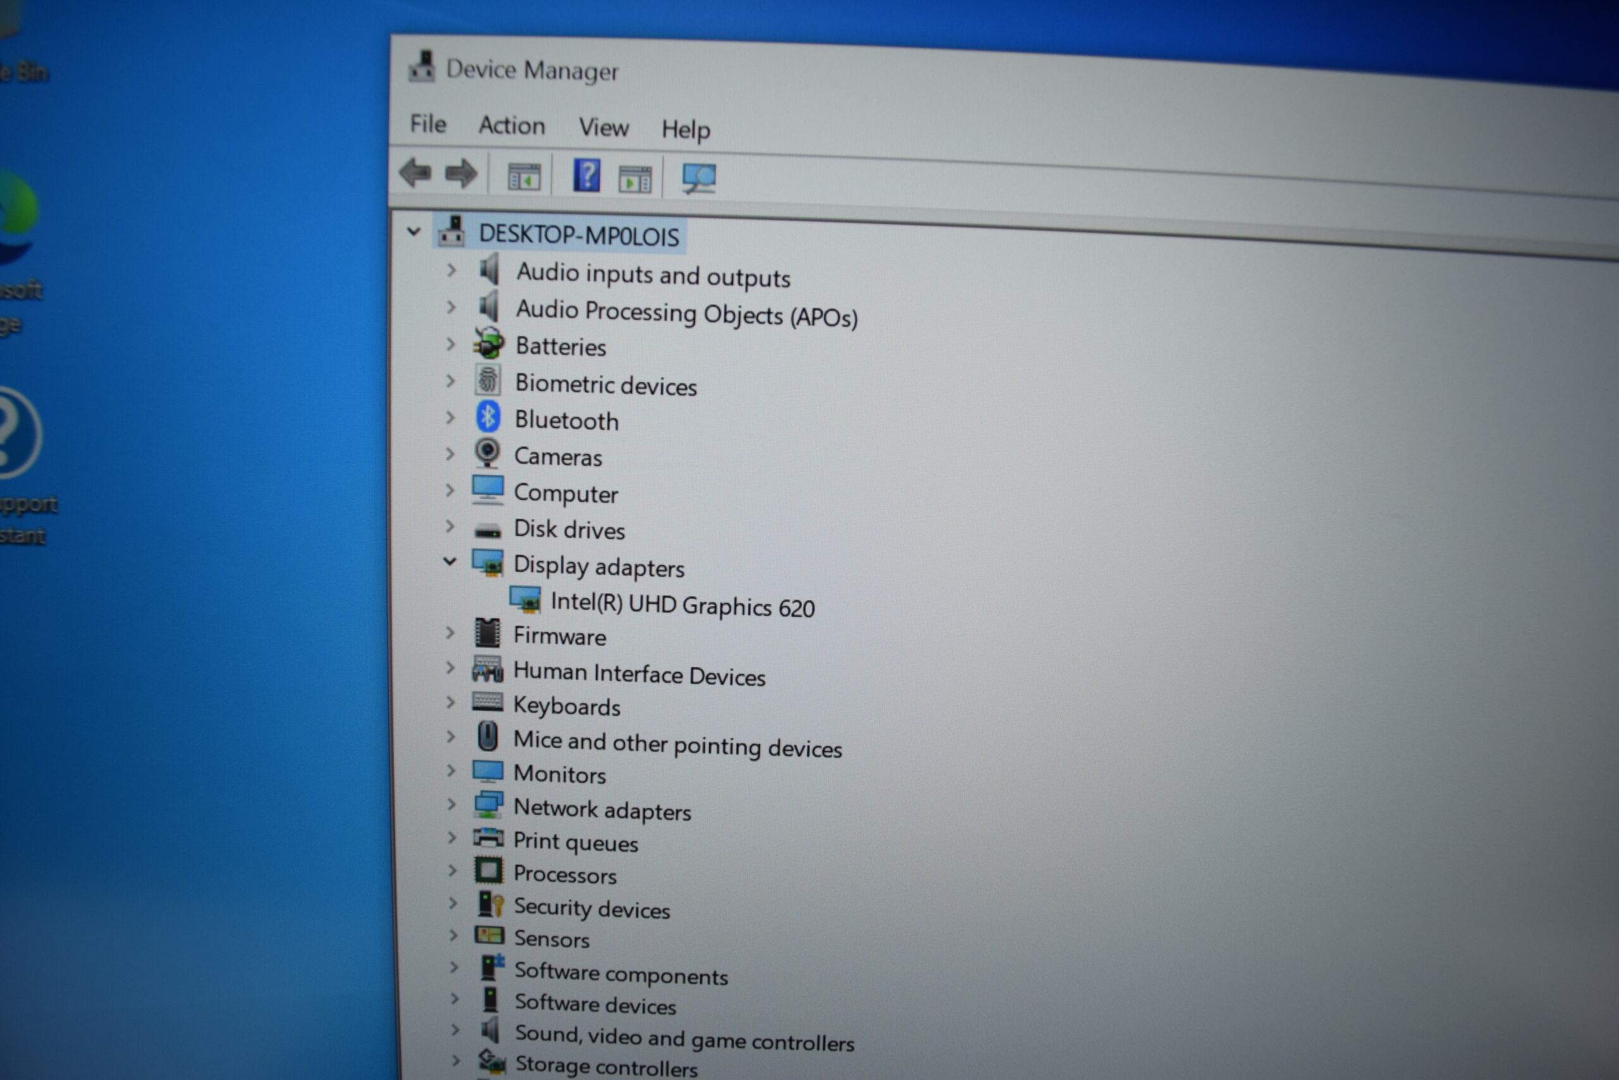Expand the Bluetooth category
Image resolution: width=1619 pixels, height=1080 pixels.
(450, 418)
